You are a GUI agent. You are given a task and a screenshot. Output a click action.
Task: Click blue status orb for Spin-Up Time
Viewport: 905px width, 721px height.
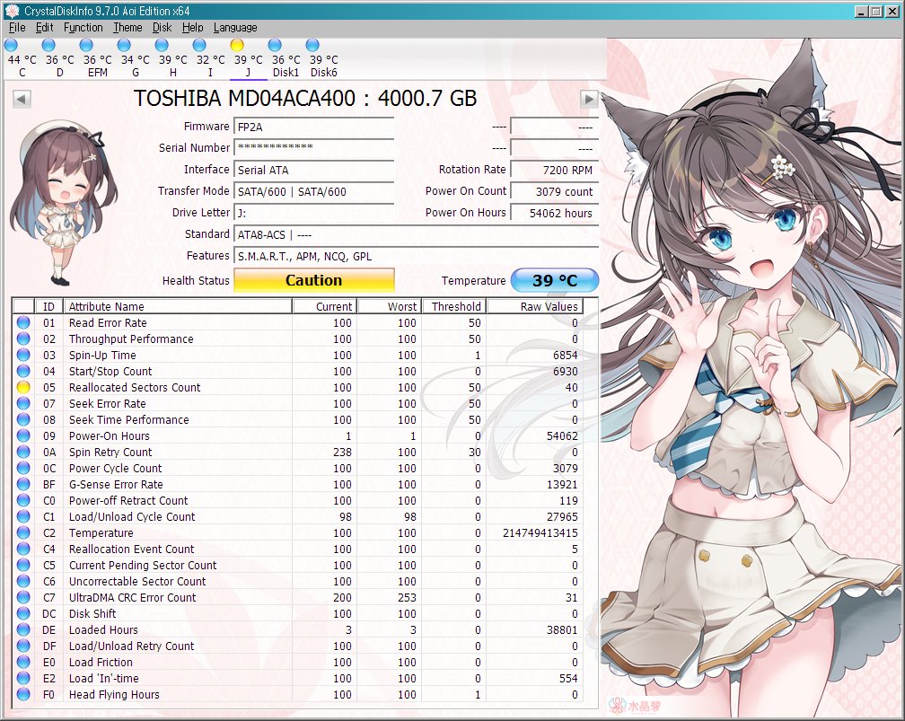(23, 355)
